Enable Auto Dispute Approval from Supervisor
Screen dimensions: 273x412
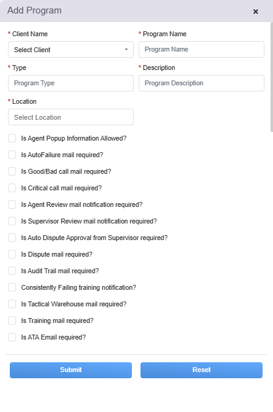click(x=12, y=238)
